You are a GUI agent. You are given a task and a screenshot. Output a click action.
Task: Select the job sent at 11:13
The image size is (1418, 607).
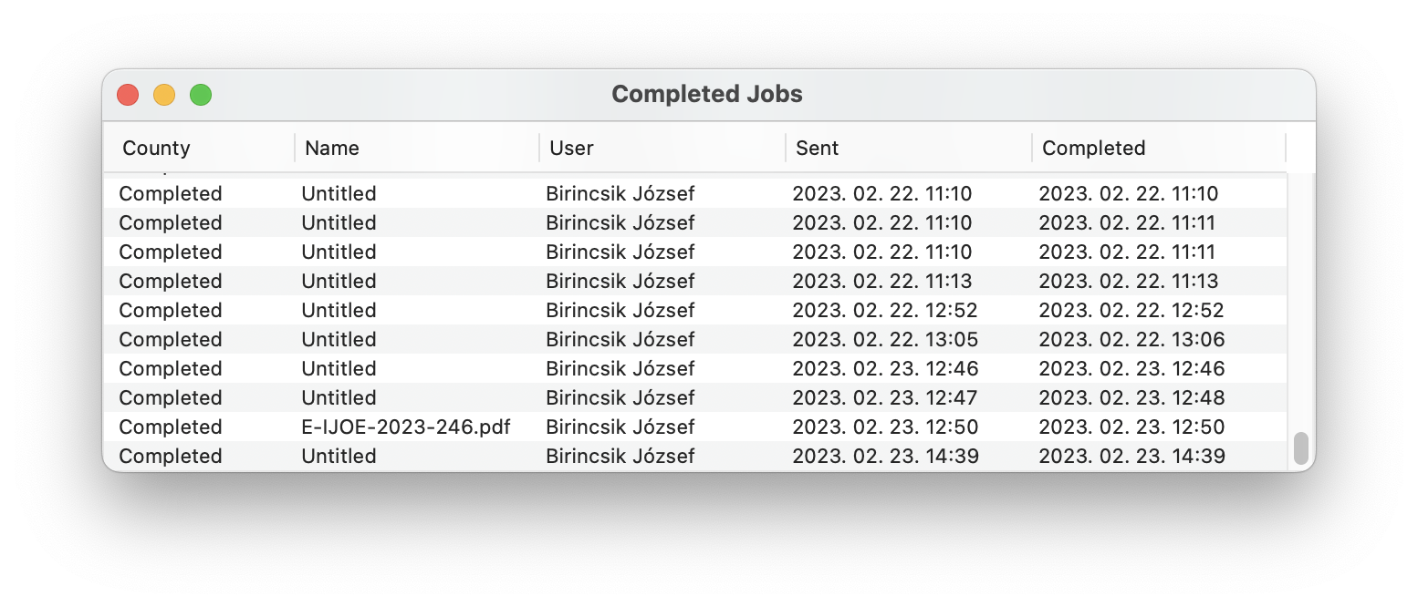pos(881,281)
